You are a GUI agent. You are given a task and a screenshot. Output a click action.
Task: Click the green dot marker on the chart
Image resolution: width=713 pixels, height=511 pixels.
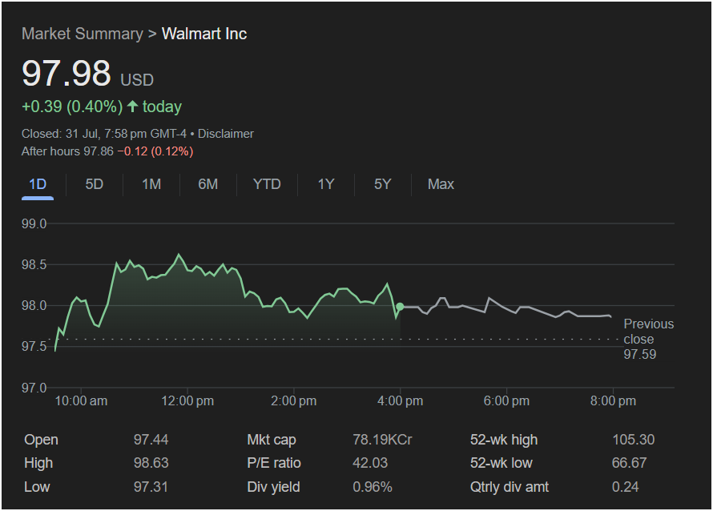pos(400,307)
